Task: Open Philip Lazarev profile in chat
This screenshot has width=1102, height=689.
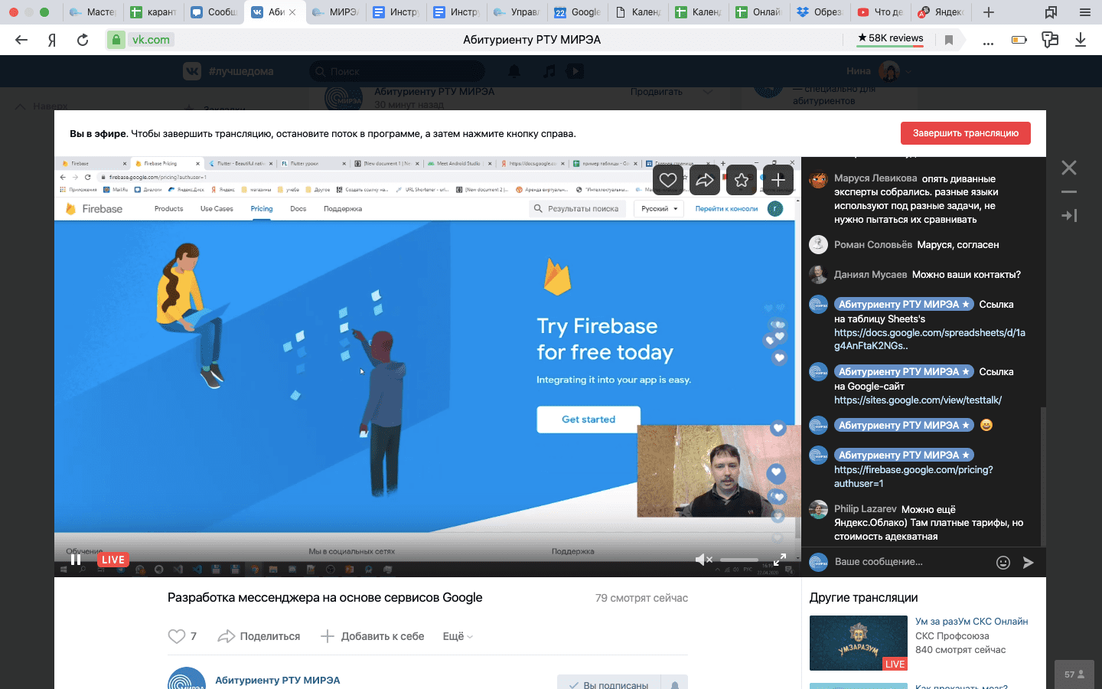Action: point(865,509)
